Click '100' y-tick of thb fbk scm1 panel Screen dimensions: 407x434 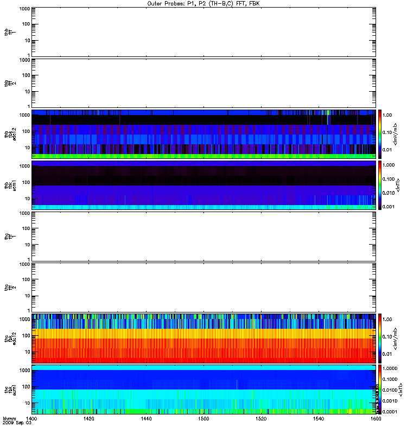pyautogui.click(x=26, y=182)
